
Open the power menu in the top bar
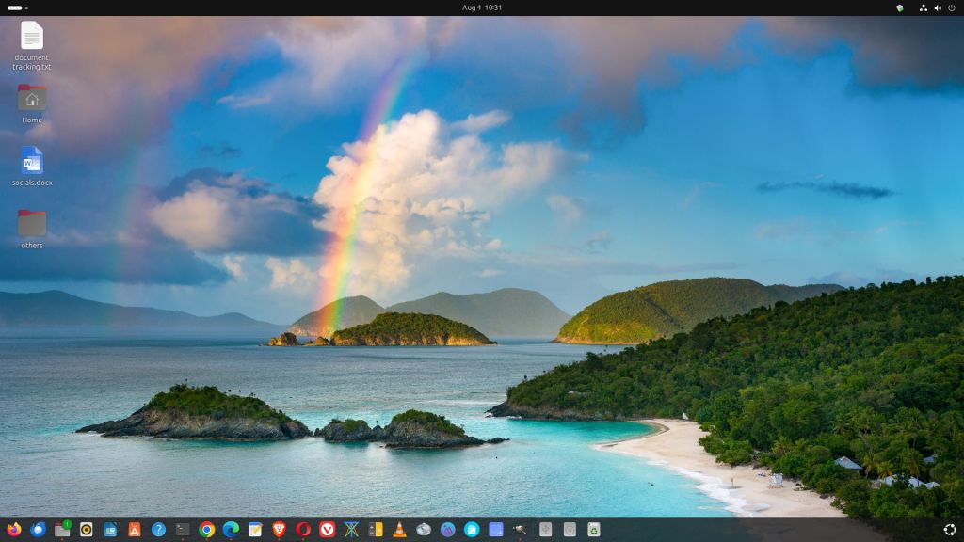pyautogui.click(x=952, y=8)
